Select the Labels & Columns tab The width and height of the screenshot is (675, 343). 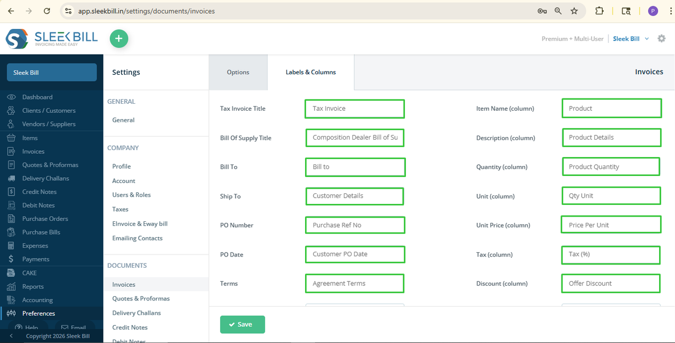(x=311, y=72)
